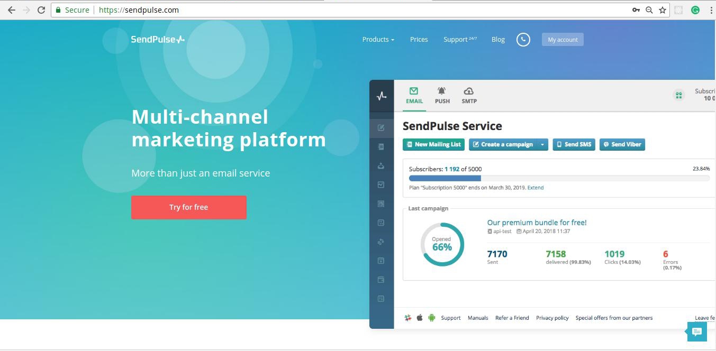Click the Android icon in dashboard footer
Image resolution: width=716 pixels, height=351 pixels.
pyautogui.click(x=431, y=318)
